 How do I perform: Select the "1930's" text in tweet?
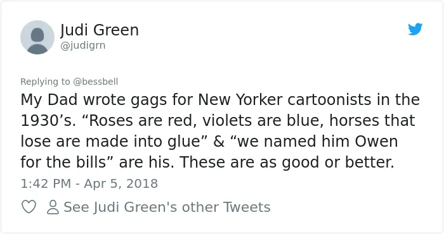[x=48, y=121]
